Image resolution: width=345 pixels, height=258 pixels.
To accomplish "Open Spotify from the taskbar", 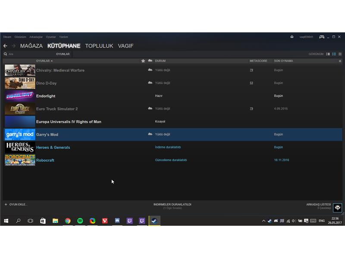I will click(x=80, y=221).
